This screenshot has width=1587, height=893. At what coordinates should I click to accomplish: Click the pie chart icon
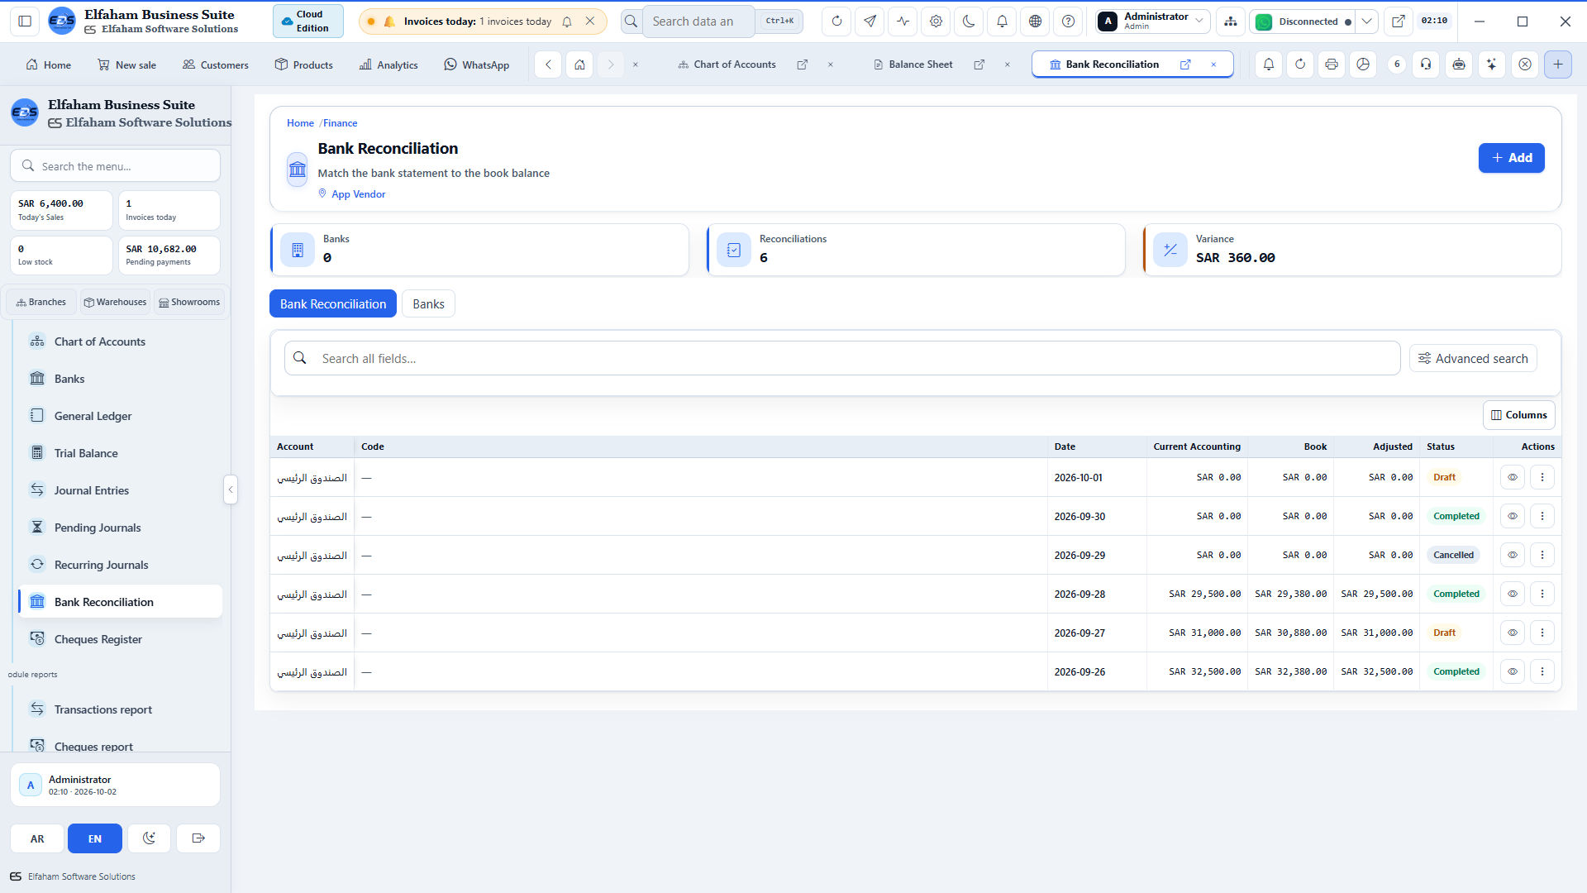coord(1363,64)
